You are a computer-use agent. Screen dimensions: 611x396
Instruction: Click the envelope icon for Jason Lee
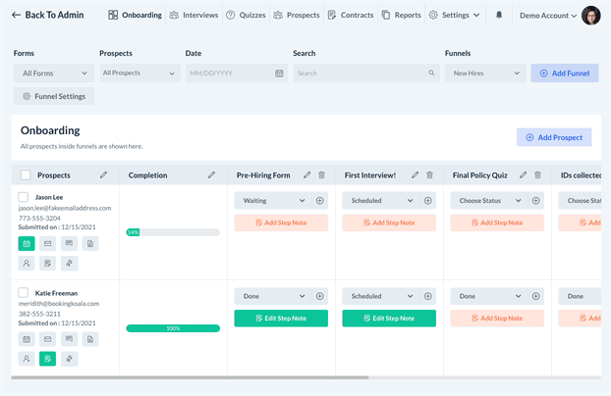47,243
